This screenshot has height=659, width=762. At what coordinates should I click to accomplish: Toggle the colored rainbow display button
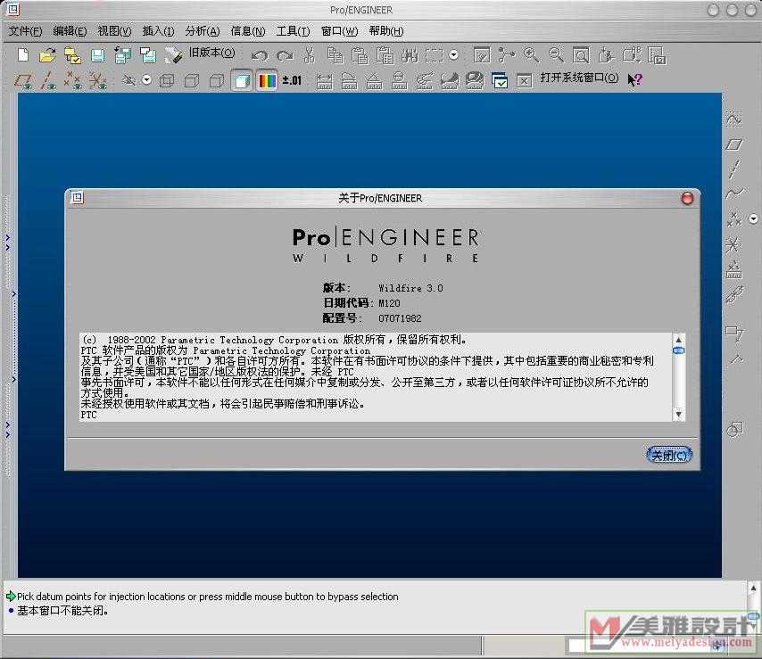coord(267,80)
